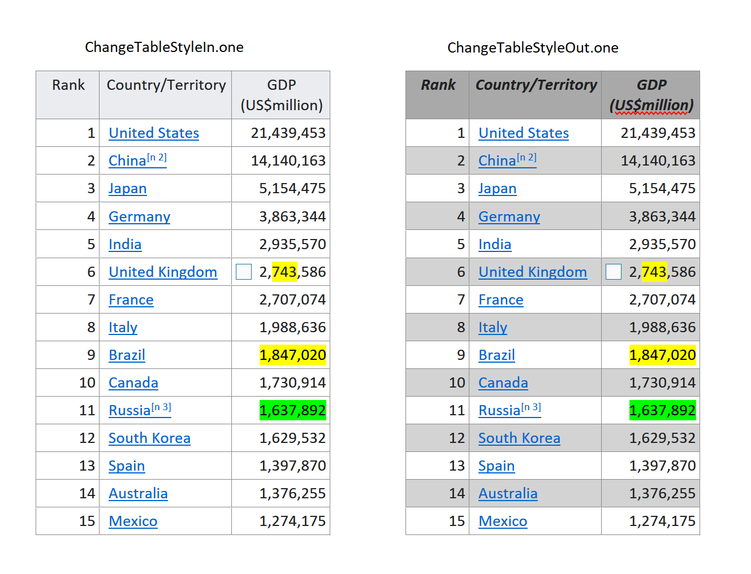The width and height of the screenshot is (751, 574).
Task: Open the China link in the right table
Action: pos(498,161)
